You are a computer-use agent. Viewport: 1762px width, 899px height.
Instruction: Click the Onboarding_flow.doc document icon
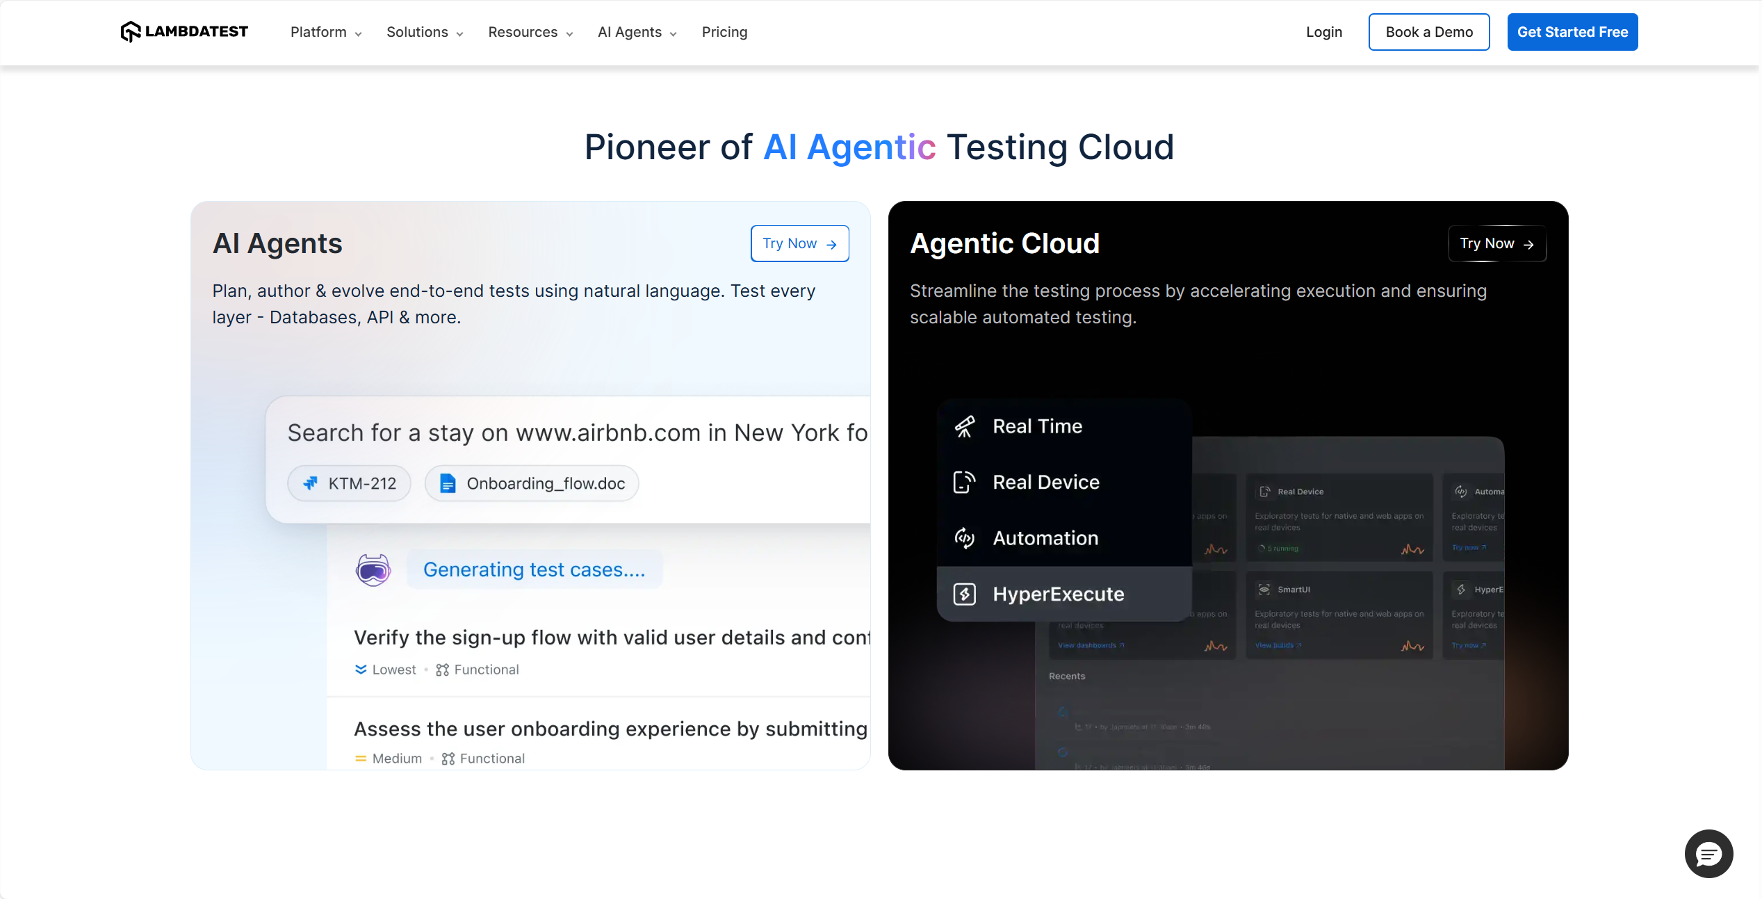(448, 483)
